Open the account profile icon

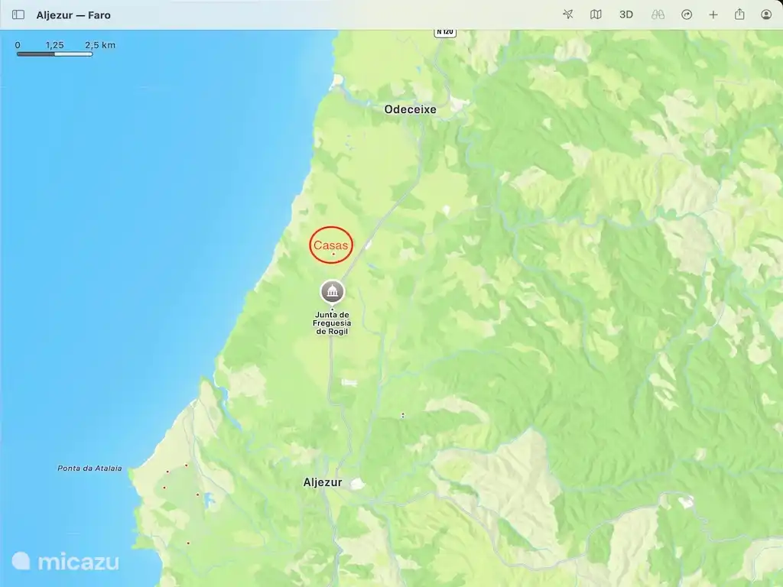pos(764,15)
